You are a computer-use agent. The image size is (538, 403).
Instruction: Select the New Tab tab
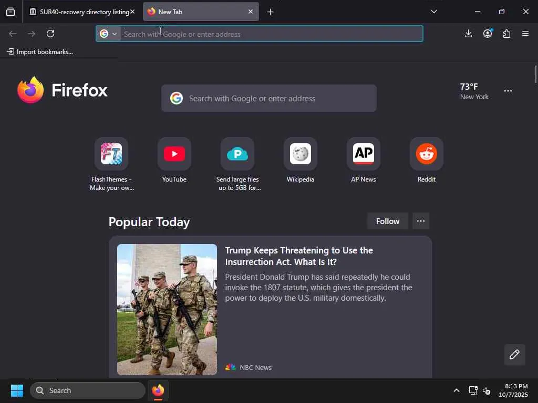(x=201, y=12)
